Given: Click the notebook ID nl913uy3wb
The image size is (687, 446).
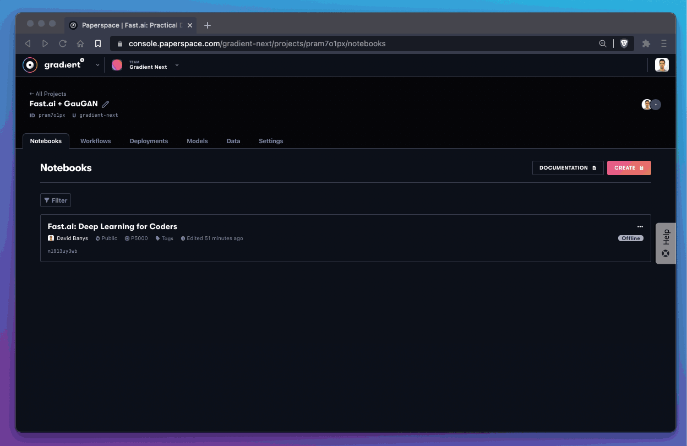Looking at the screenshot, I should 62,251.
